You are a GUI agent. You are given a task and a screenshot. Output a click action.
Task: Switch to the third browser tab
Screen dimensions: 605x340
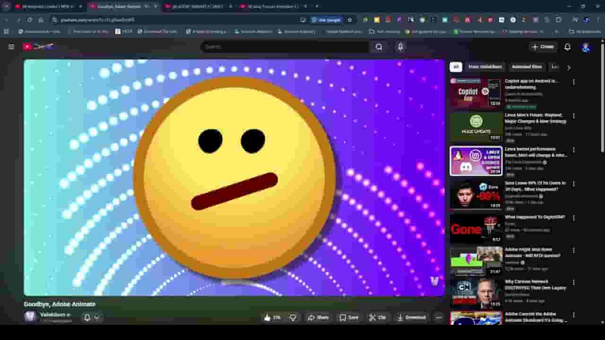point(198,6)
